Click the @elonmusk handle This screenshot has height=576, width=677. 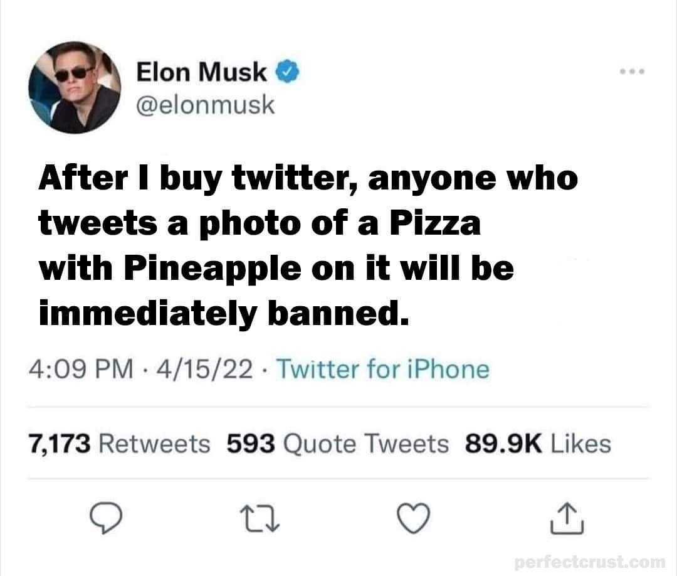[205, 105]
